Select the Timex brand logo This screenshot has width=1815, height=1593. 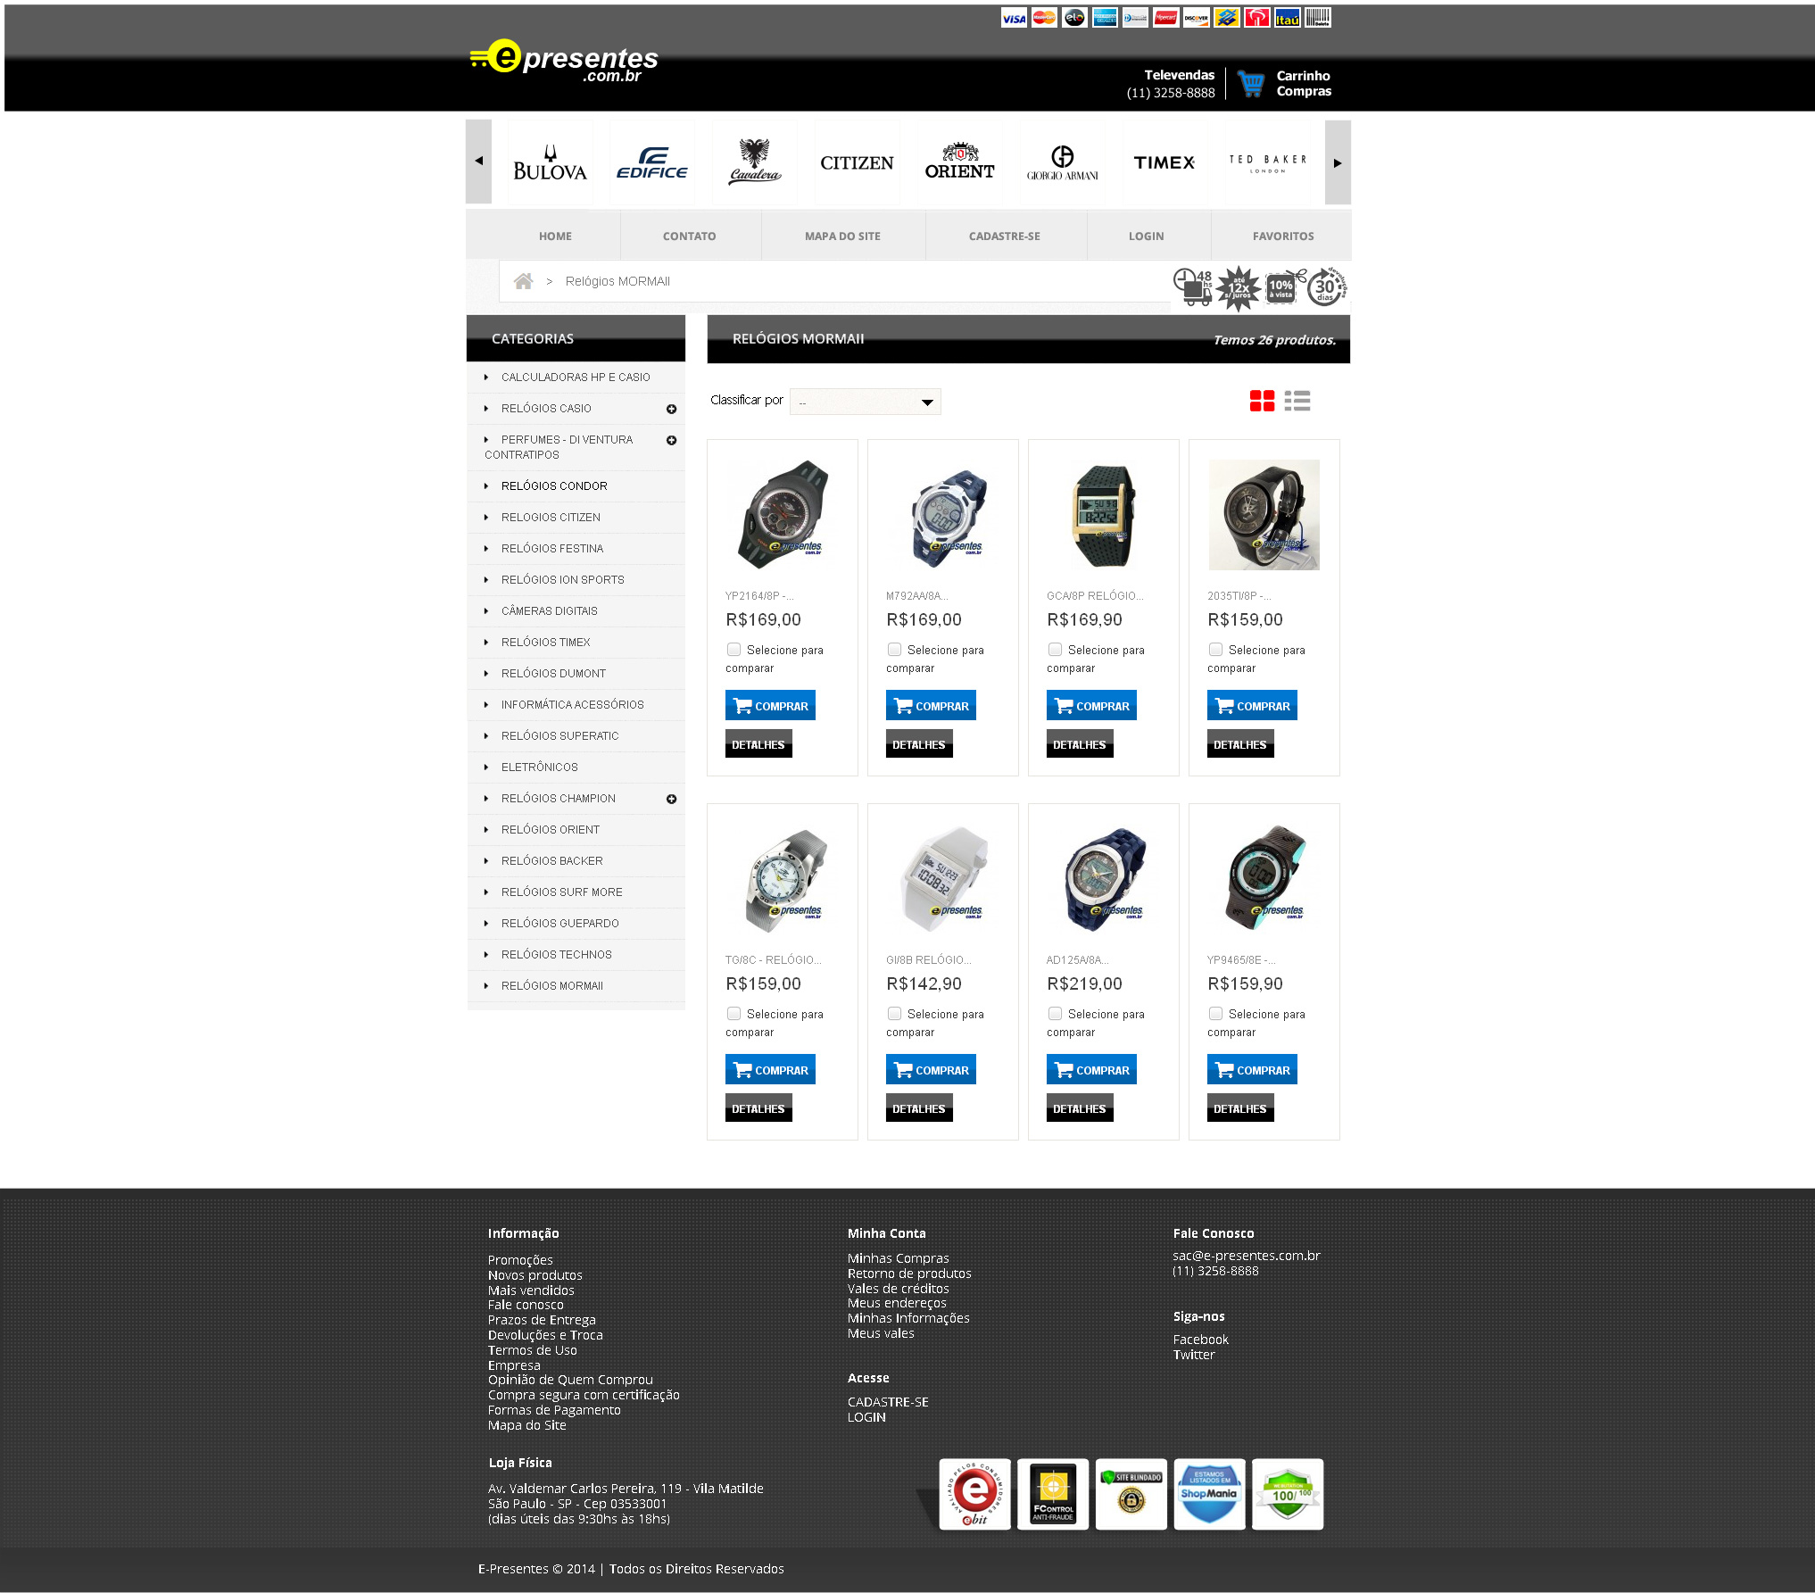click(x=1164, y=162)
